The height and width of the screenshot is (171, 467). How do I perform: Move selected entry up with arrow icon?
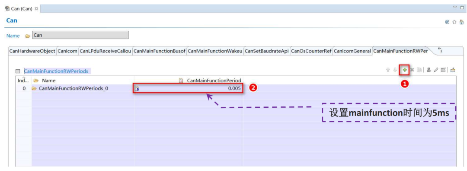tap(388, 70)
